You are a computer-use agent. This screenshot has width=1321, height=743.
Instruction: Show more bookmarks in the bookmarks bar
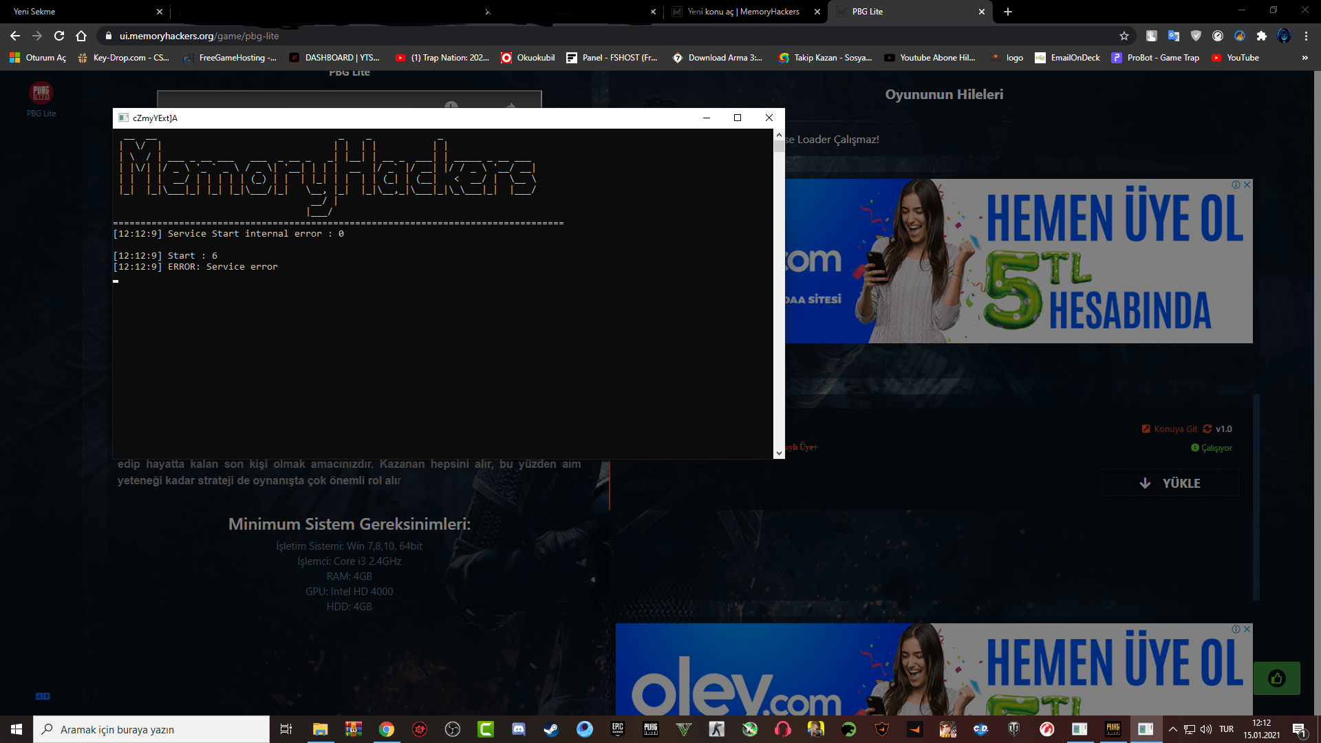pyautogui.click(x=1304, y=58)
